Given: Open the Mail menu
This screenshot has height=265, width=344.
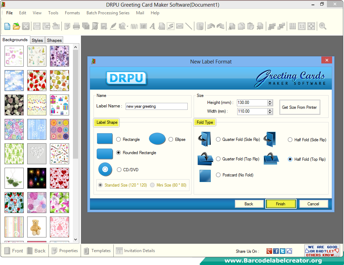Looking at the screenshot, I should pos(140,13).
